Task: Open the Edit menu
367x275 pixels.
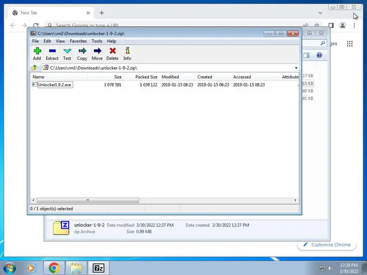Action: 47,41
